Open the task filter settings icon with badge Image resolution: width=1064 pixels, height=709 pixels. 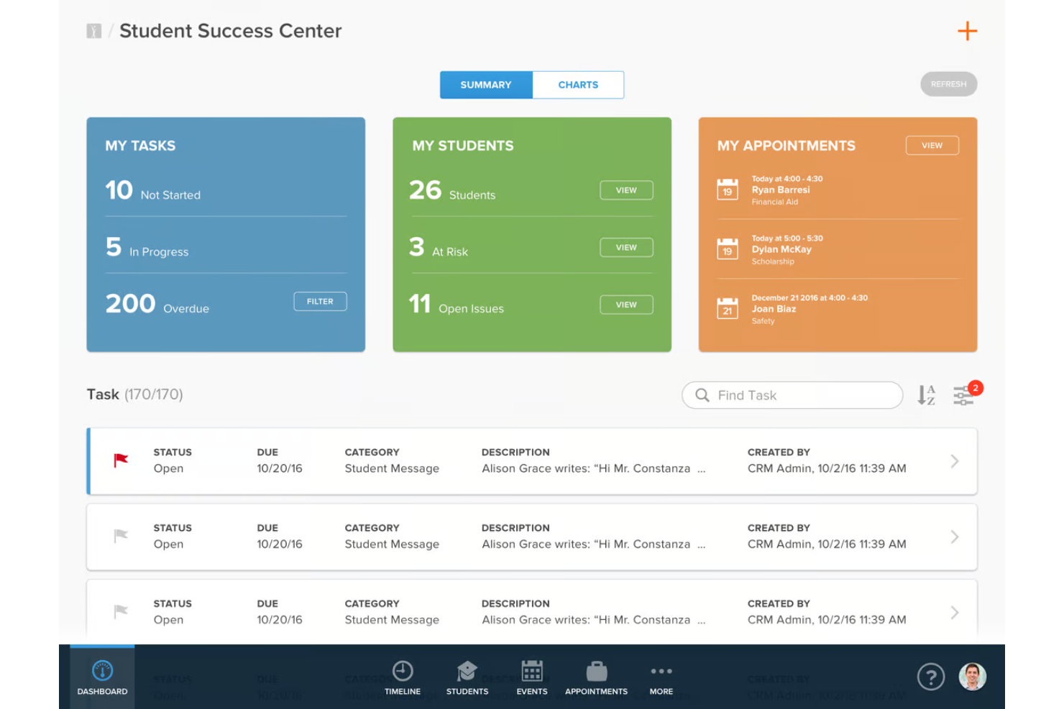point(963,395)
